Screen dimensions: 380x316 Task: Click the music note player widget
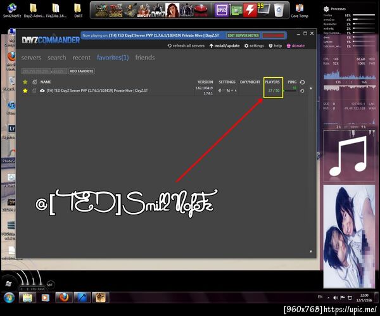(x=349, y=156)
